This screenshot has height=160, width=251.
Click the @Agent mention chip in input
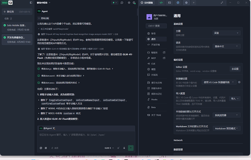point(47,128)
